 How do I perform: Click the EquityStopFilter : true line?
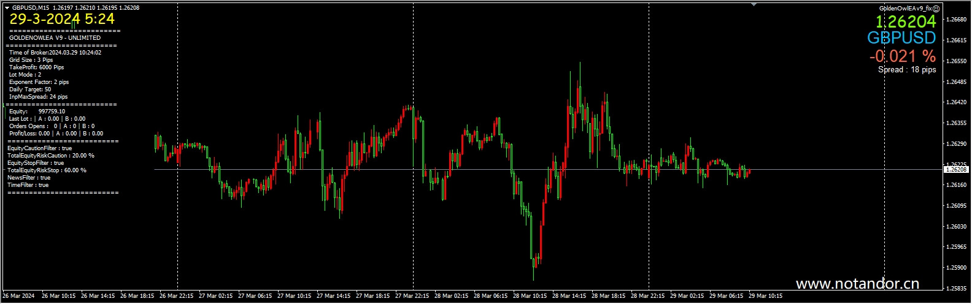click(x=36, y=163)
